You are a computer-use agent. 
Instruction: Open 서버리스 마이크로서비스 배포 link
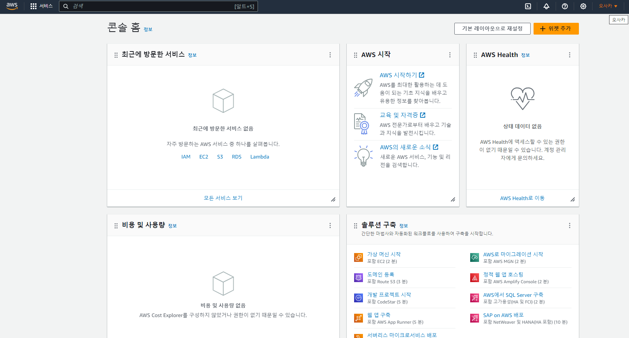[402, 335]
